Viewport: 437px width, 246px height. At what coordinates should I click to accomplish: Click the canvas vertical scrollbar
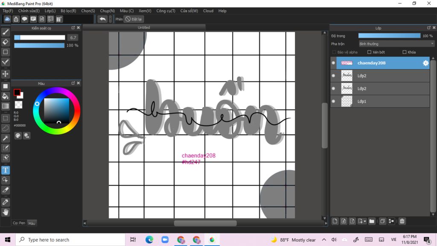pos(324,126)
